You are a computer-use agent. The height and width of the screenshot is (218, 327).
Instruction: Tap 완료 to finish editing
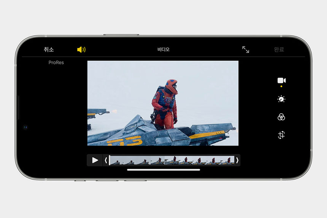279,49
